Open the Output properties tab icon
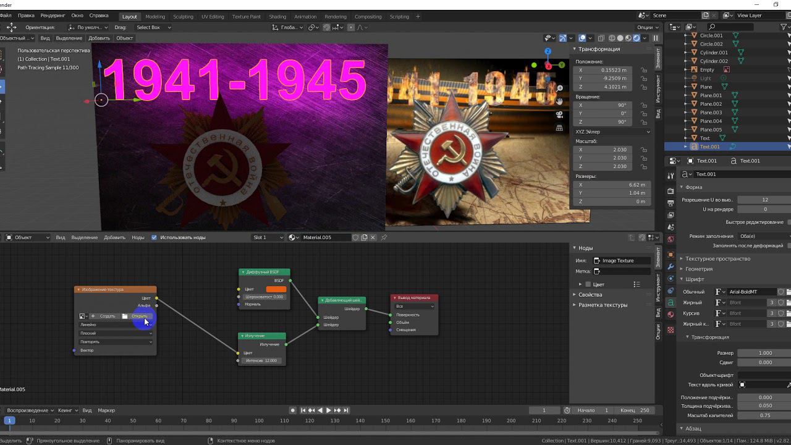Screen dimensions: 791x445 click(x=671, y=203)
